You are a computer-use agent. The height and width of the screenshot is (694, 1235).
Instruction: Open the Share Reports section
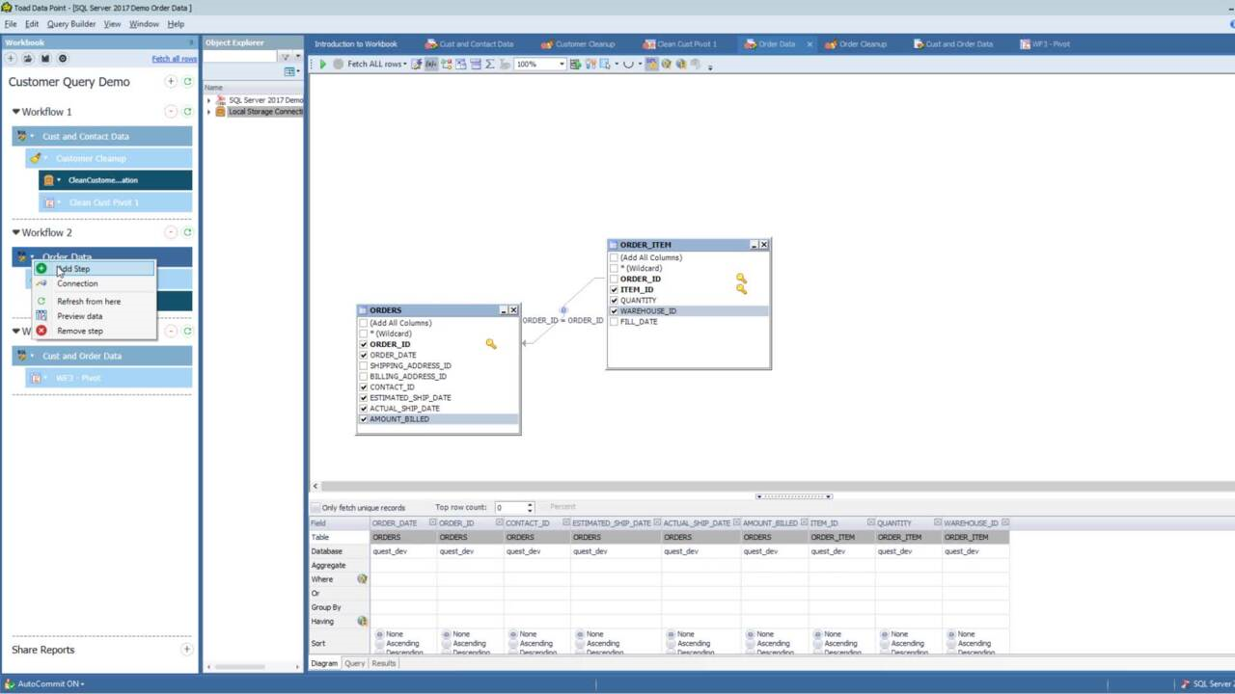coord(42,650)
